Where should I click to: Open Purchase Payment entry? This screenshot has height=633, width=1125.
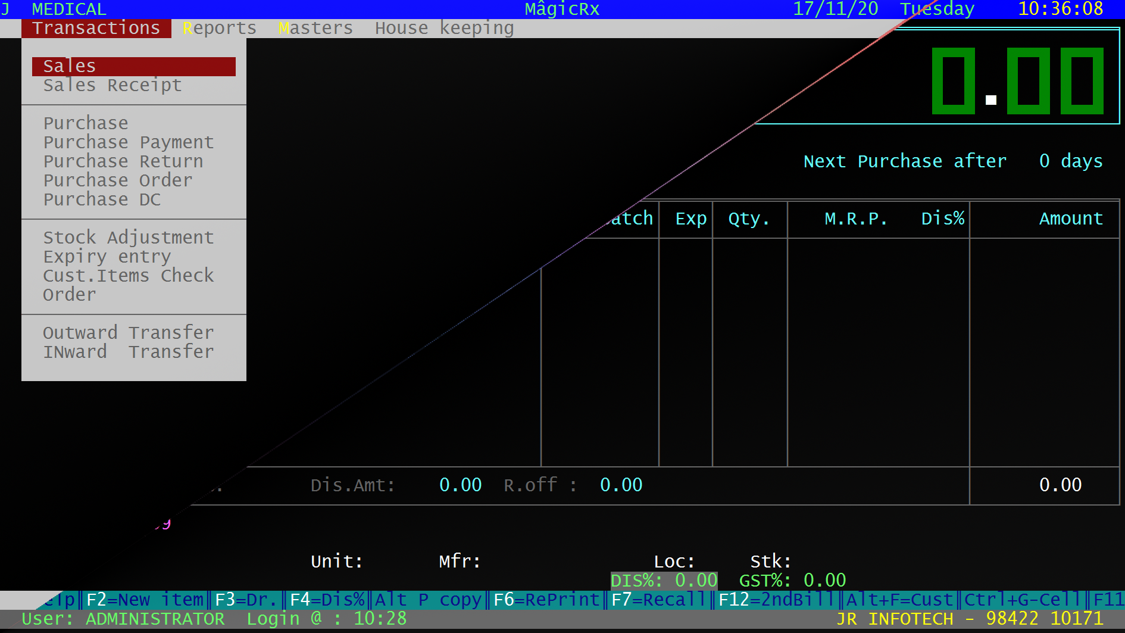[128, 142]
